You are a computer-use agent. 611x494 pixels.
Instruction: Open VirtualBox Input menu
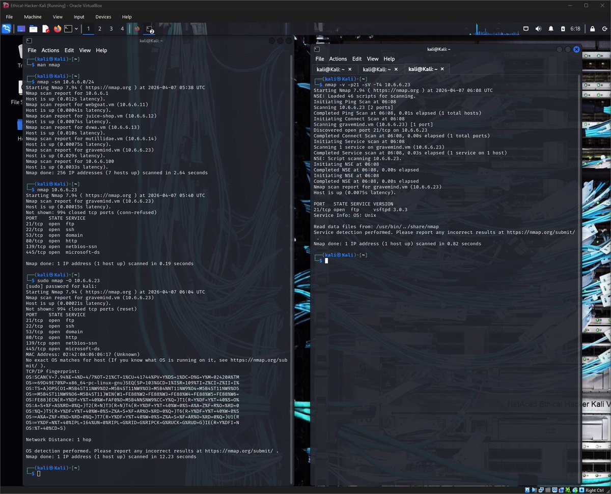pos(79,17)
